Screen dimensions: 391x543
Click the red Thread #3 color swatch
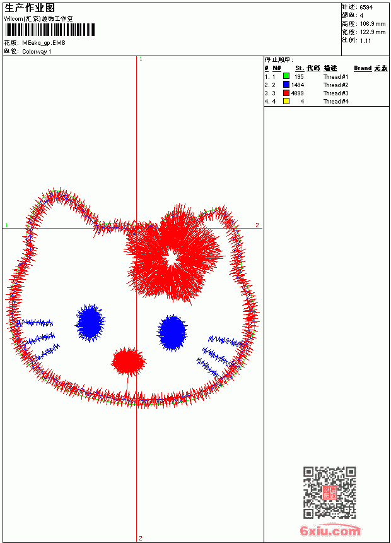(x=286, y=93)
